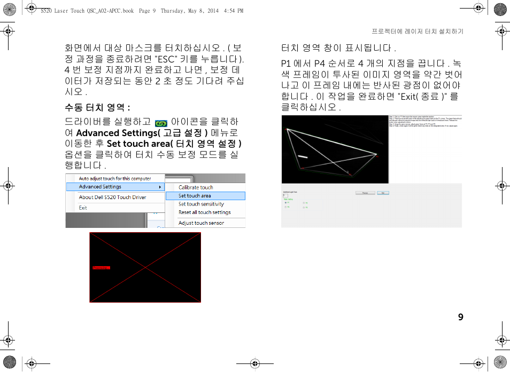Click the green touch driver icon
Screen dimensions: 510x372
161,123
